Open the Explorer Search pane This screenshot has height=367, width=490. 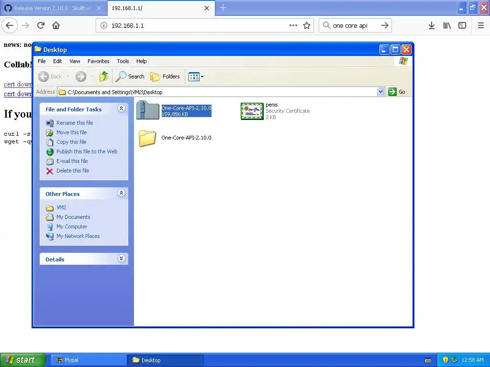pos(130,76)
